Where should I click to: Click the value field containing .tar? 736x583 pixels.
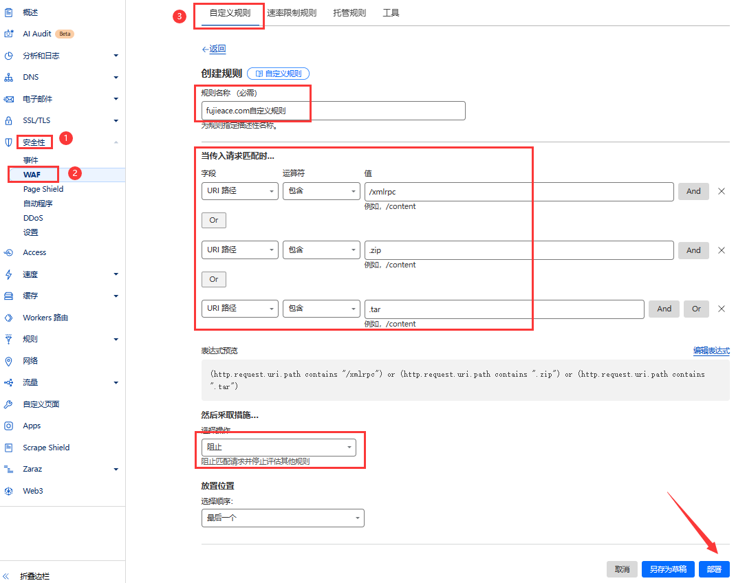(504, 309)
